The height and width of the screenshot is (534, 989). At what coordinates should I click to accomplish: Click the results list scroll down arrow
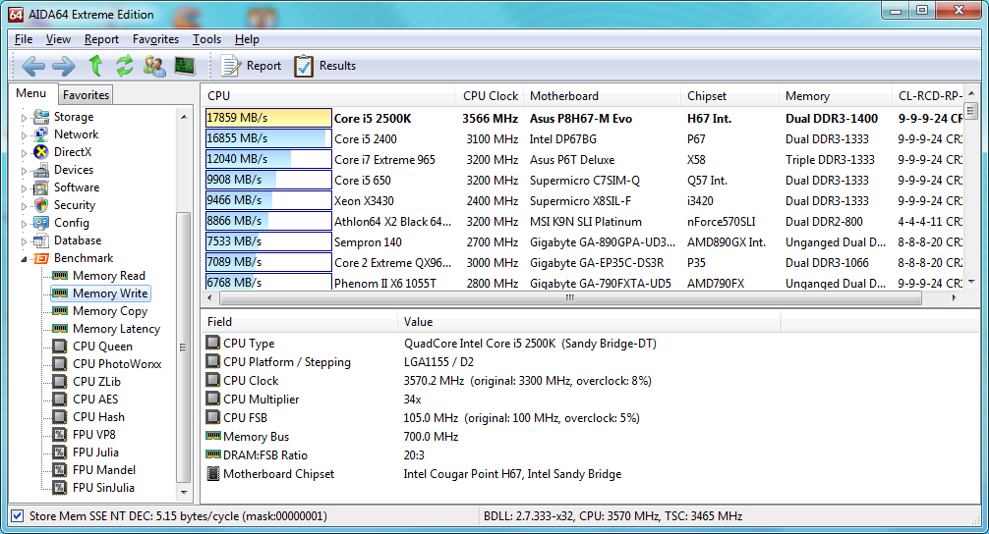pyautogui.click(x=971, y=282)
